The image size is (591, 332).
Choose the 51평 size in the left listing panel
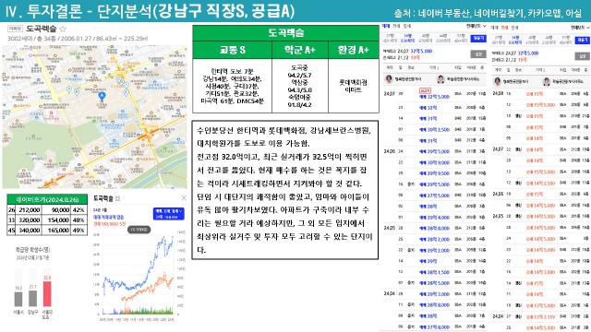pyautogui.click(x=461, y=39)
